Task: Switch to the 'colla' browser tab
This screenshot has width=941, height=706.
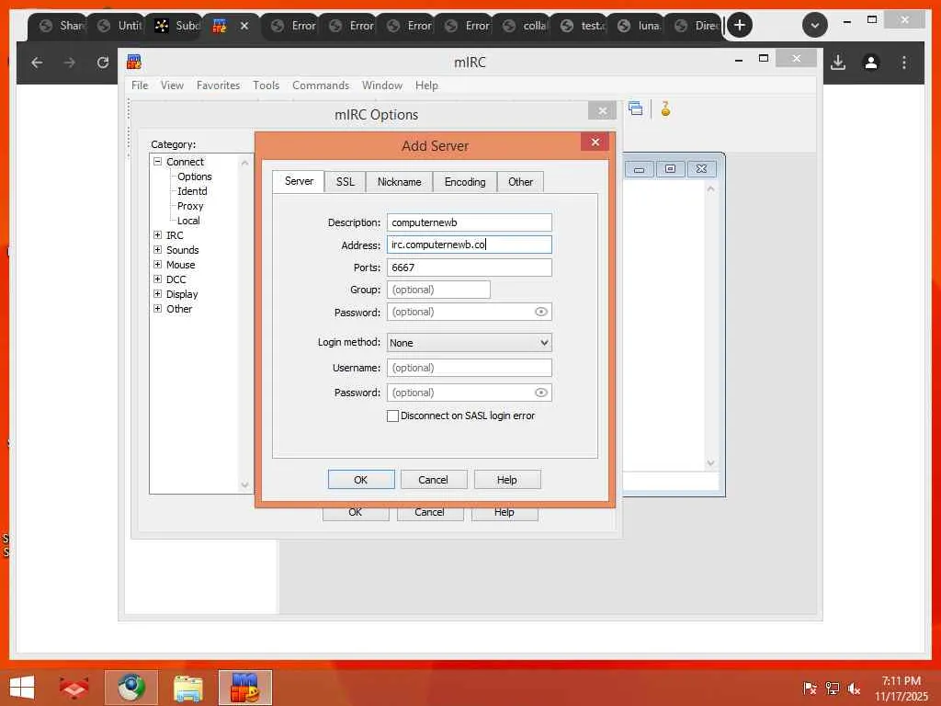Action: pos(525,25)
